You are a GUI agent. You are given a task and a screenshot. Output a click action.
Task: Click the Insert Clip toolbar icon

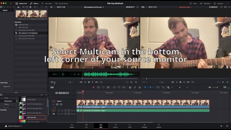[114, 87]
